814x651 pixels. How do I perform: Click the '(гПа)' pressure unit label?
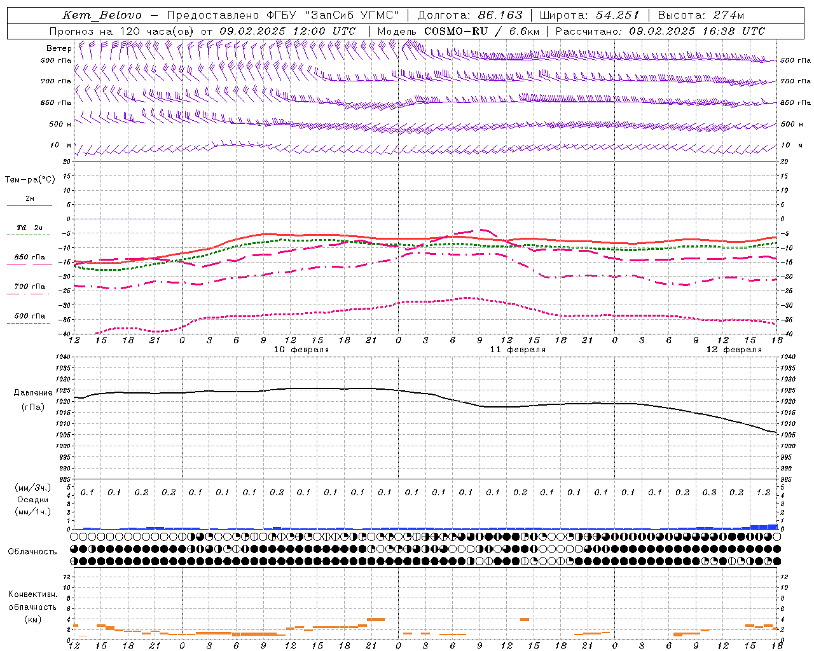point(32,408)
